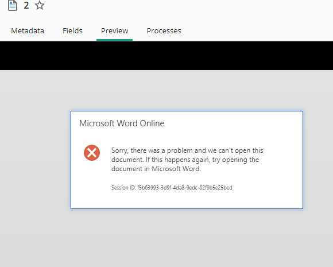
Task: Mark document 2 as favorite with star
Action: tap(40, 5)
